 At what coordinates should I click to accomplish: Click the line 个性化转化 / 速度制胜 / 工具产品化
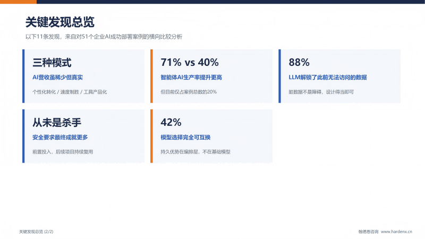coord(70,92)
